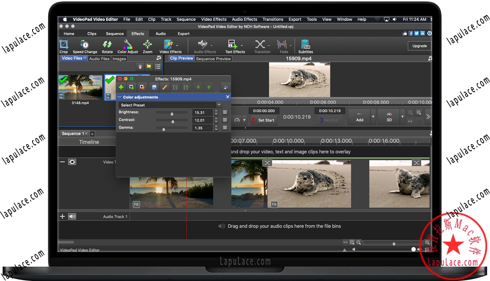Add an effect with the green plus icon
The height and width of the screenshot is (281, 490).
pos(121,87)
